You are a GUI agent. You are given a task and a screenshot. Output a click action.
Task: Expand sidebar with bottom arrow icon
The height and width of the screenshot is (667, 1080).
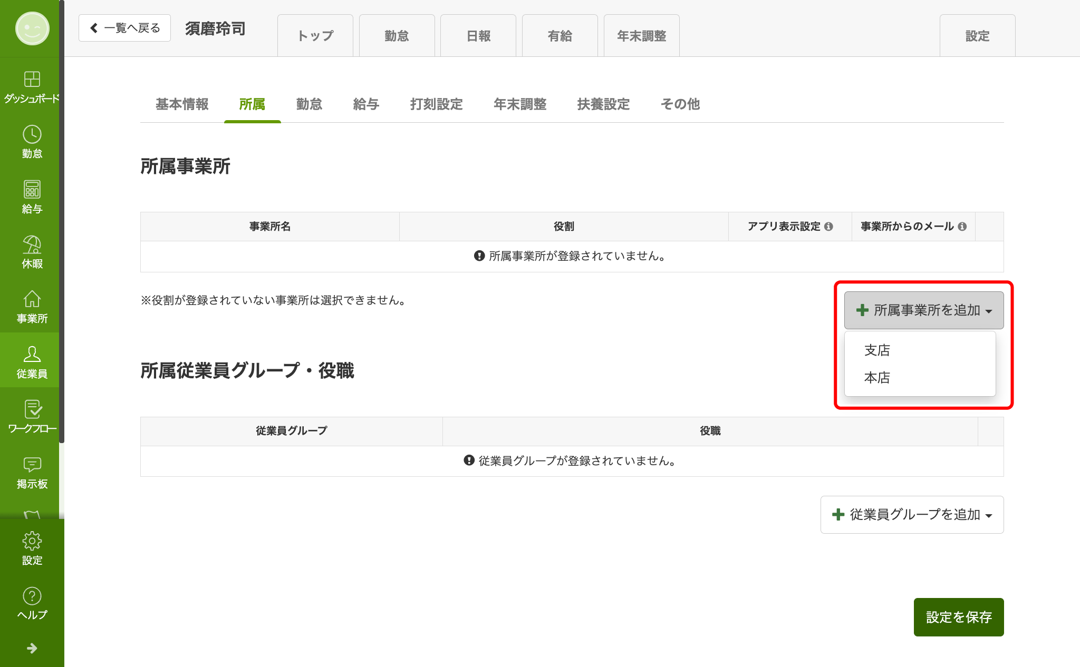point(32,648)
